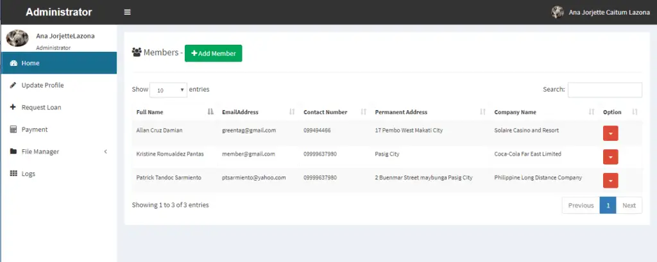Viewport: 657px width, 262px height.
Task: Click Philippine Long Distance Company
Action: pos(538,177)
